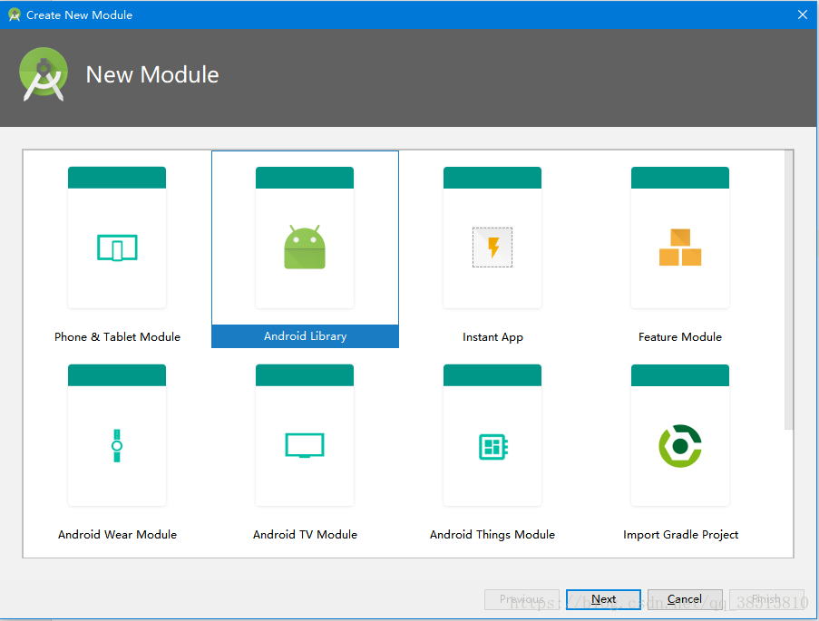This screenshot has height=621, width=819.
Task: Choose the Android Library robot icon
Action: coord(305,247)
